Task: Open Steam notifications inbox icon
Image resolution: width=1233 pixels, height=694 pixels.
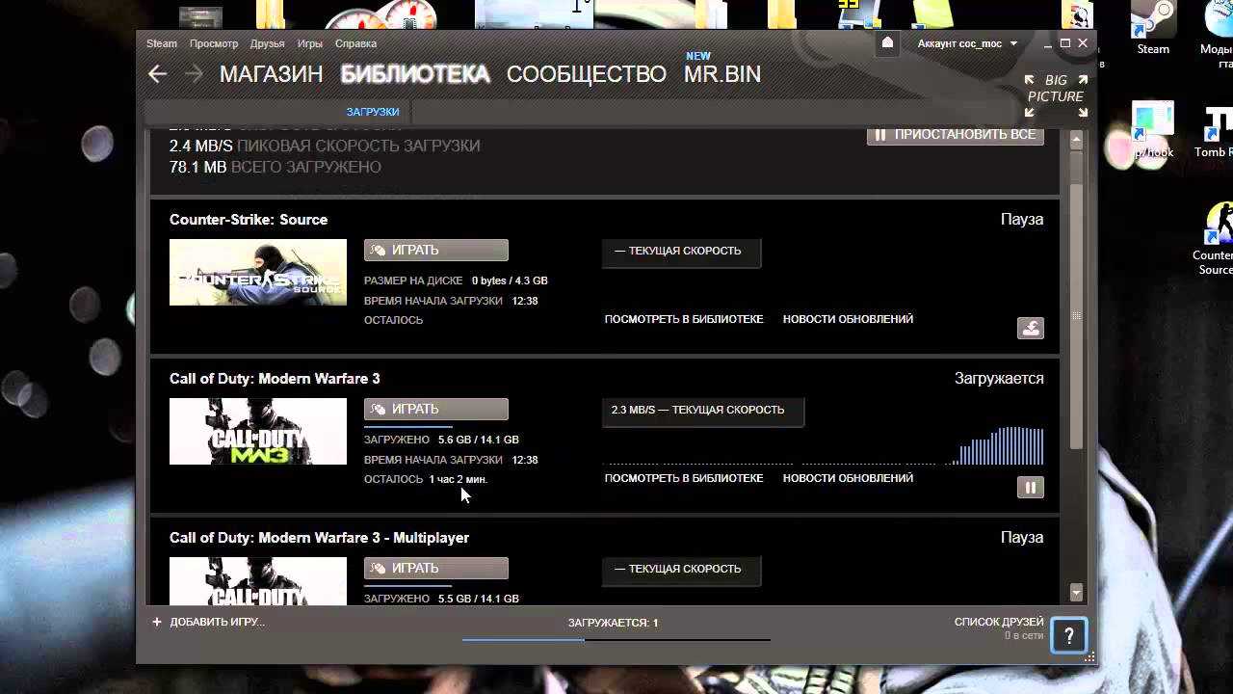Action: pyautogui.click(x=887, y=43)
